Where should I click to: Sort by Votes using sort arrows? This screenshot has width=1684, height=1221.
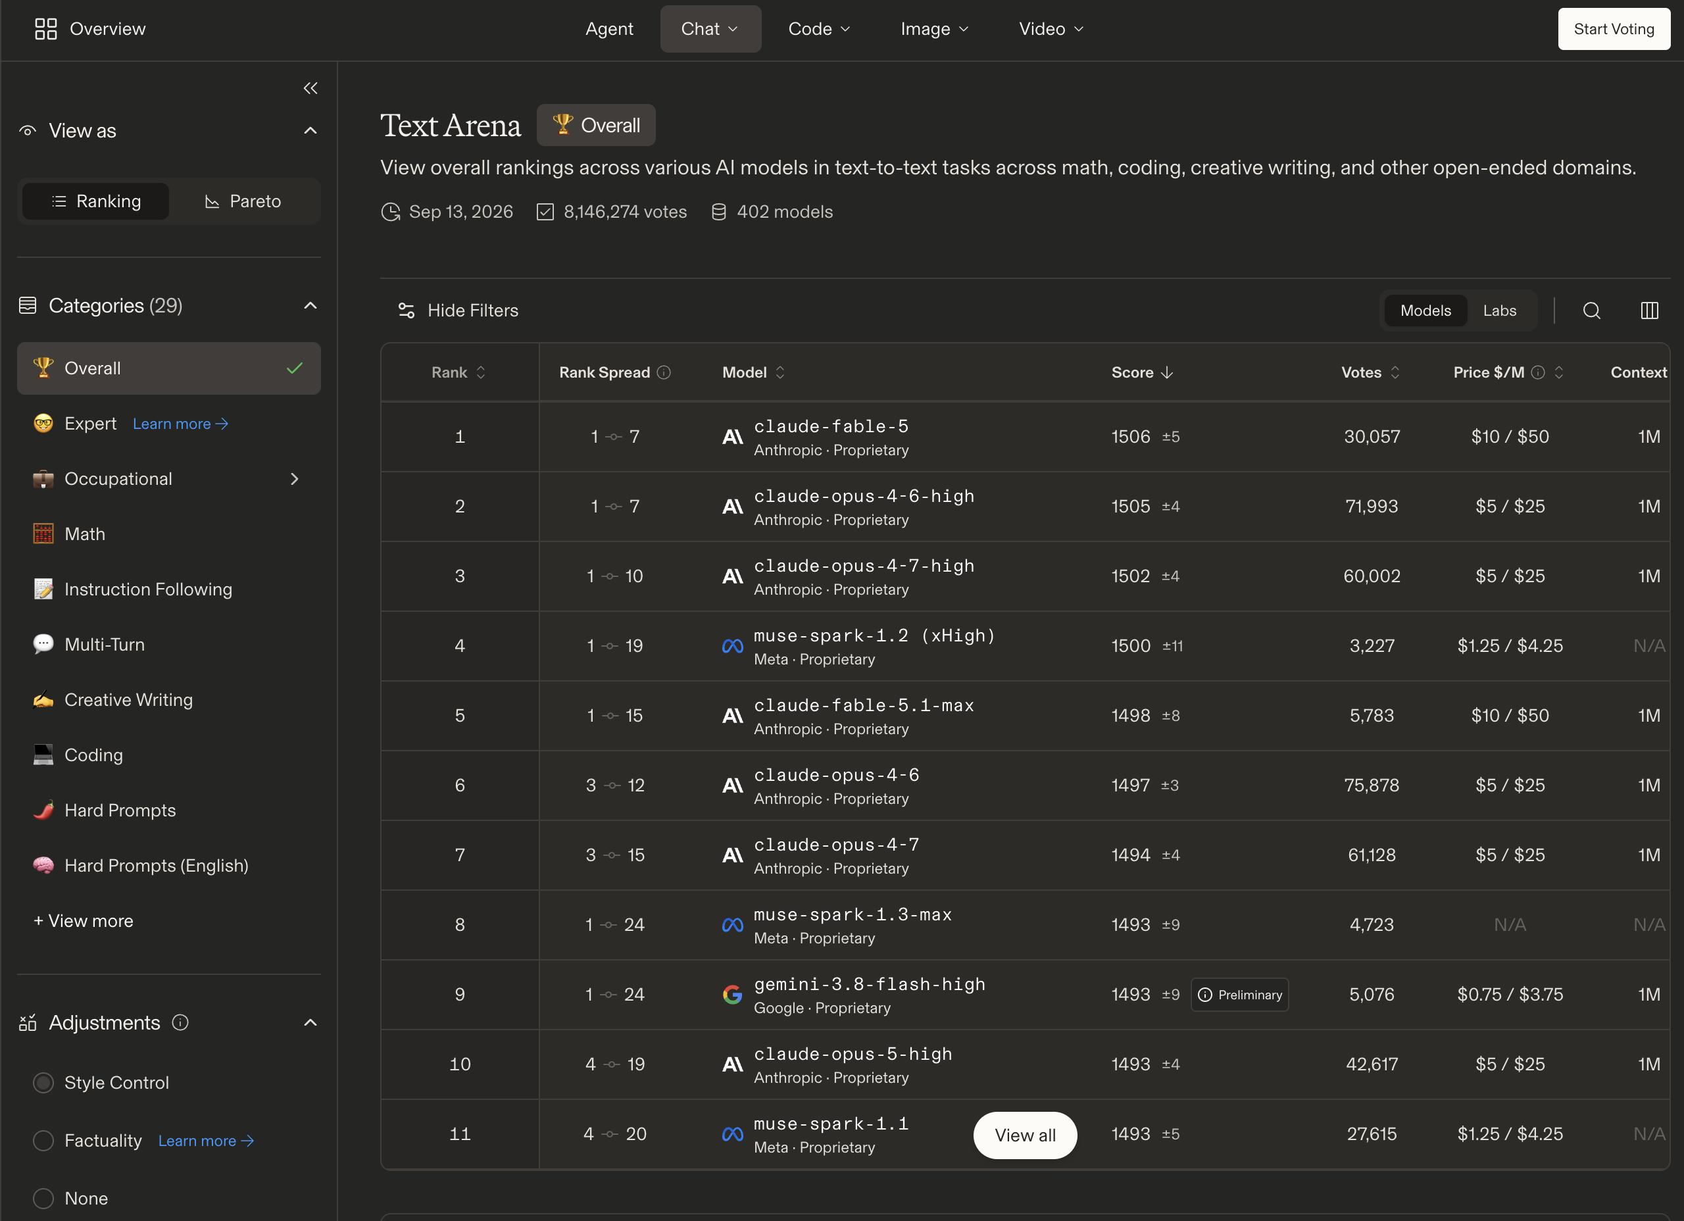click(1395, 372)
